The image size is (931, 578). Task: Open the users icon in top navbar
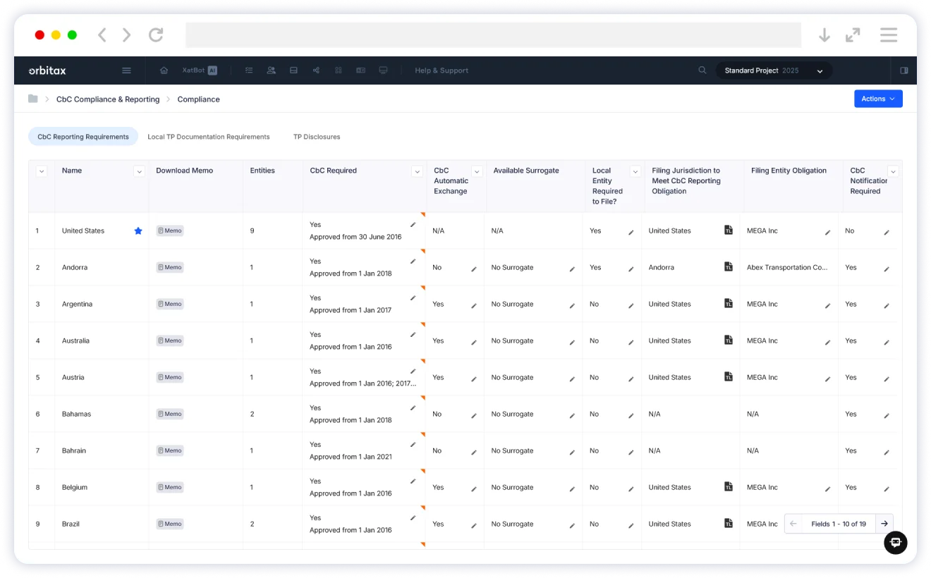coord(271,70)
